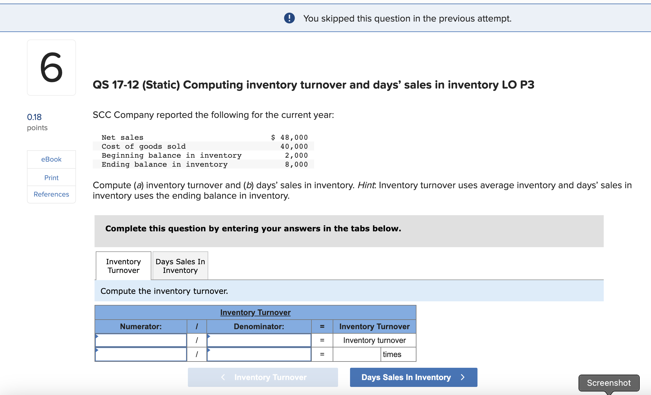Click the exclamation alert icon
This screenshot has width=651, height=395.
(x=289, y=18)
